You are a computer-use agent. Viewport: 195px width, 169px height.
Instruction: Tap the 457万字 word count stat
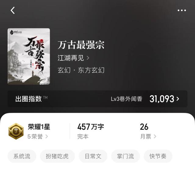pos(91,127)
